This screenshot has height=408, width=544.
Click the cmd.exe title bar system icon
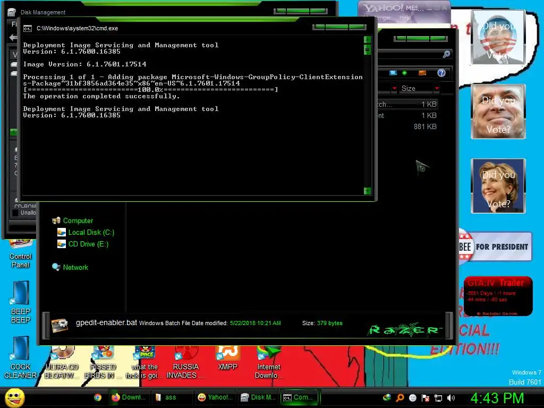(x=28, y=29)
